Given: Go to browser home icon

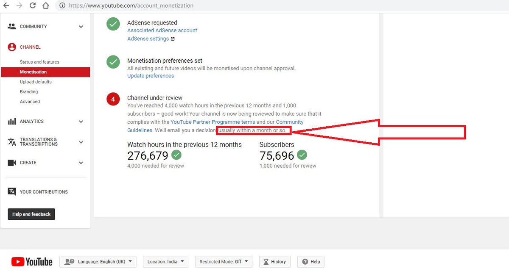Looking at the screenshot, I should click(x=46, y=6).
